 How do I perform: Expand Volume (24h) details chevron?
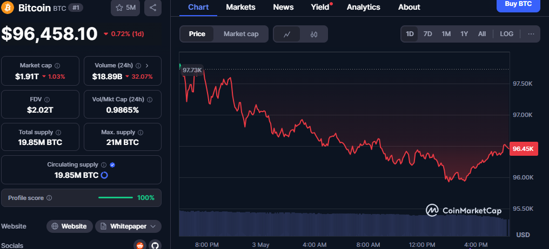(147, 65)
